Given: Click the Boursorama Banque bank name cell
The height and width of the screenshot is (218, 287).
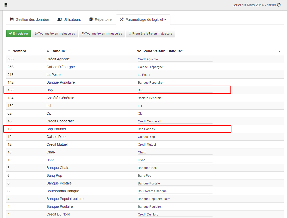Looking at the screenshot, I should pos(63,191).
